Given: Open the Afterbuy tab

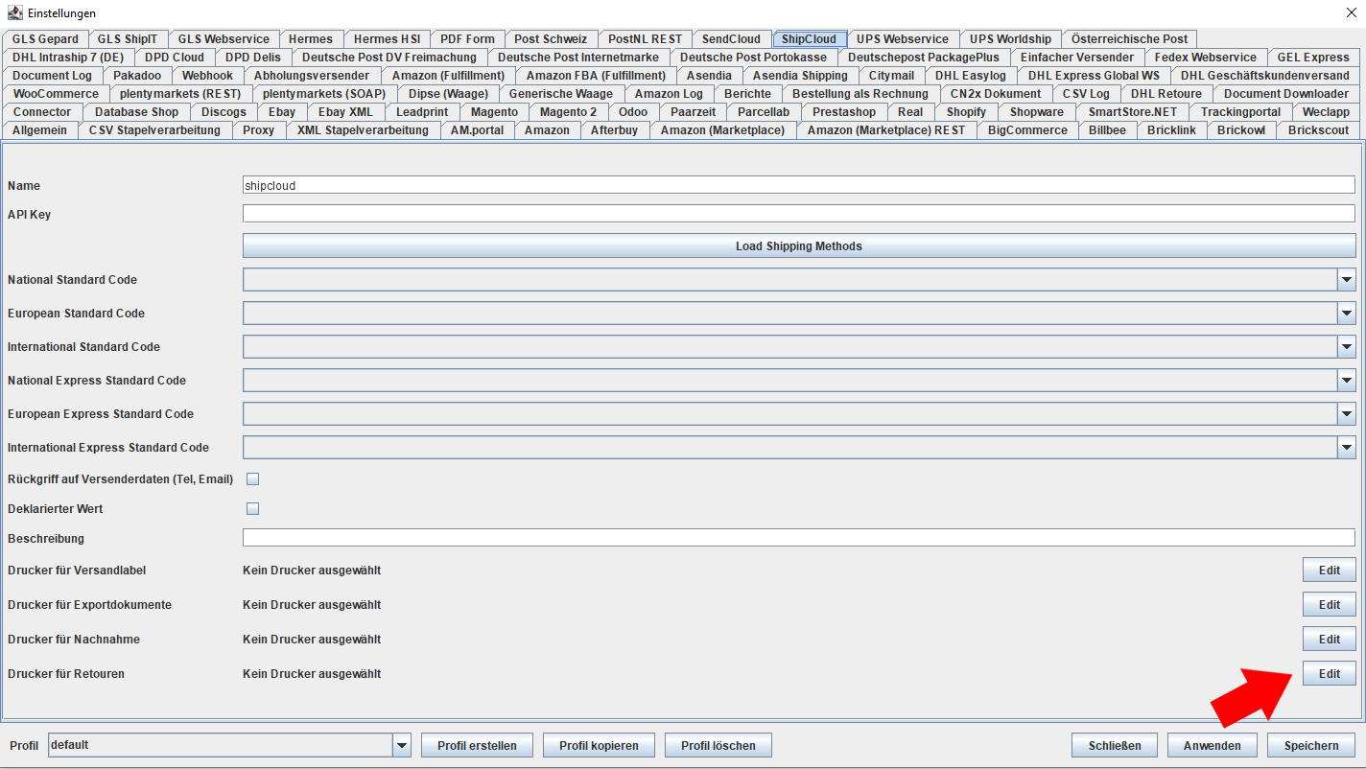Looking at the screenshot, I should coord(614,130).
